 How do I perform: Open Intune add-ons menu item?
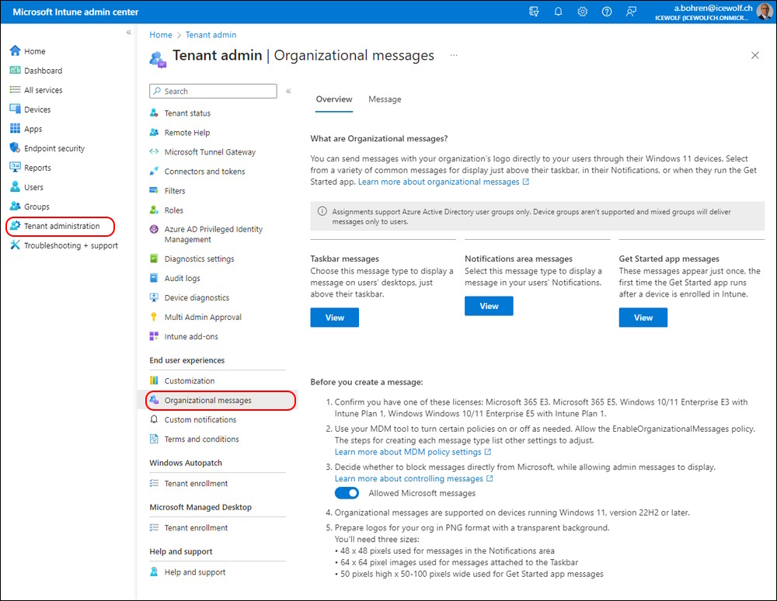pyautogui.click(x=191, y=336)
